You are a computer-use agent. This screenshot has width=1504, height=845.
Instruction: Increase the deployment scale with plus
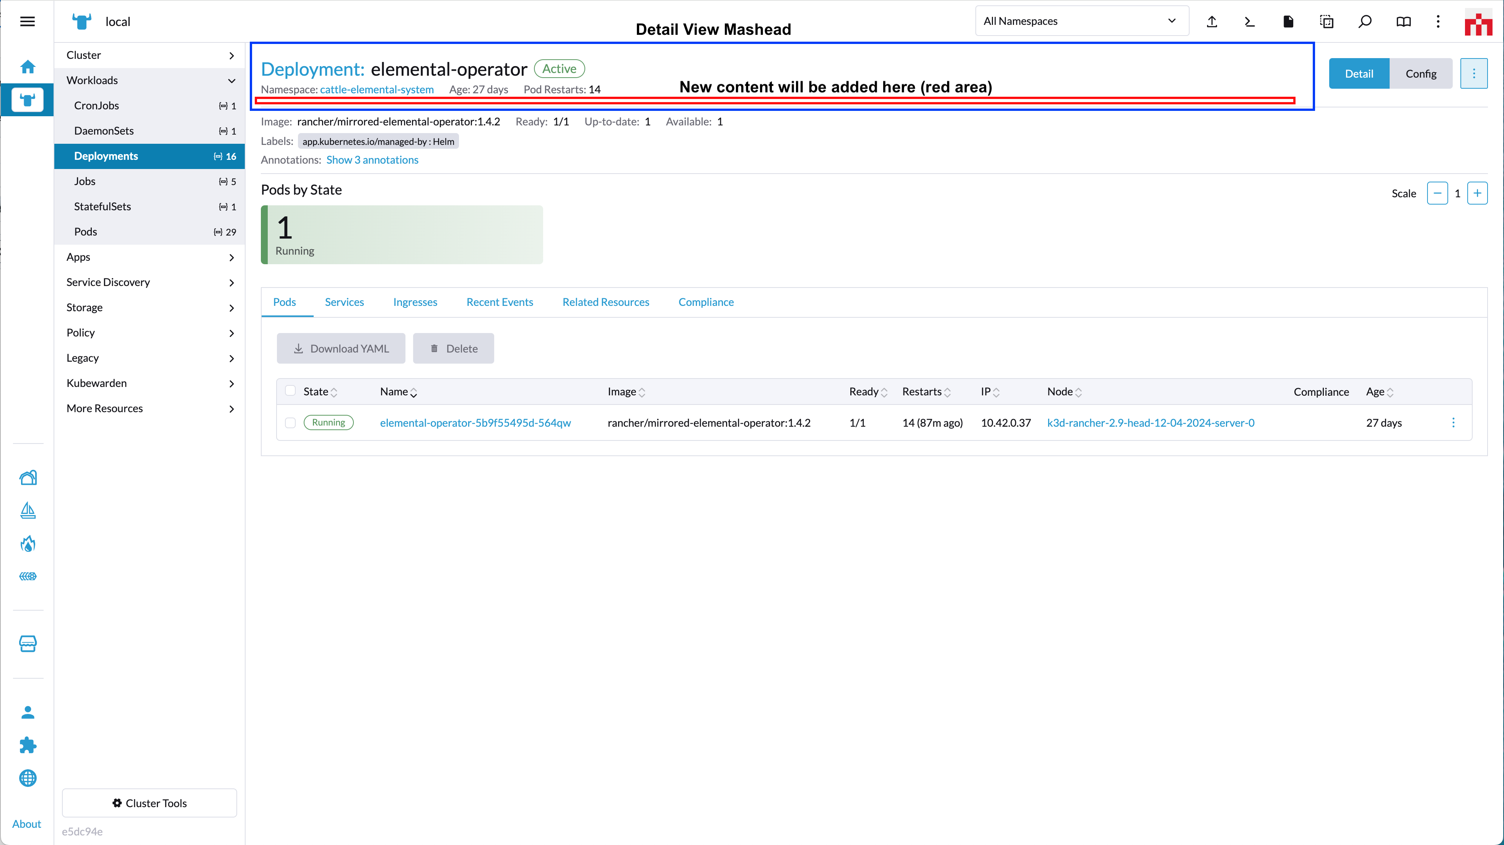click(x=1477, y=193)
